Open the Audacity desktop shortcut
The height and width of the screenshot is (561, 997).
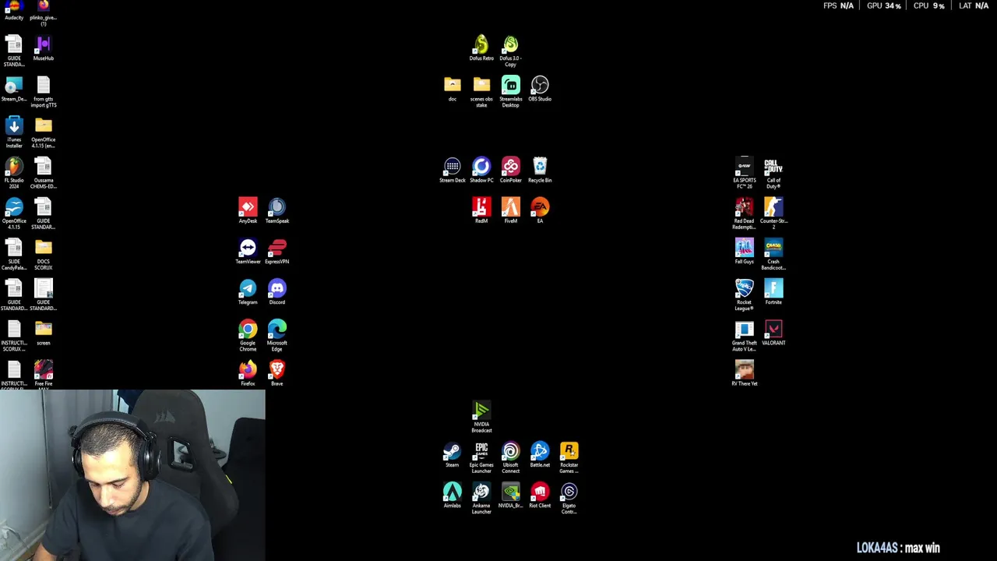14,10
